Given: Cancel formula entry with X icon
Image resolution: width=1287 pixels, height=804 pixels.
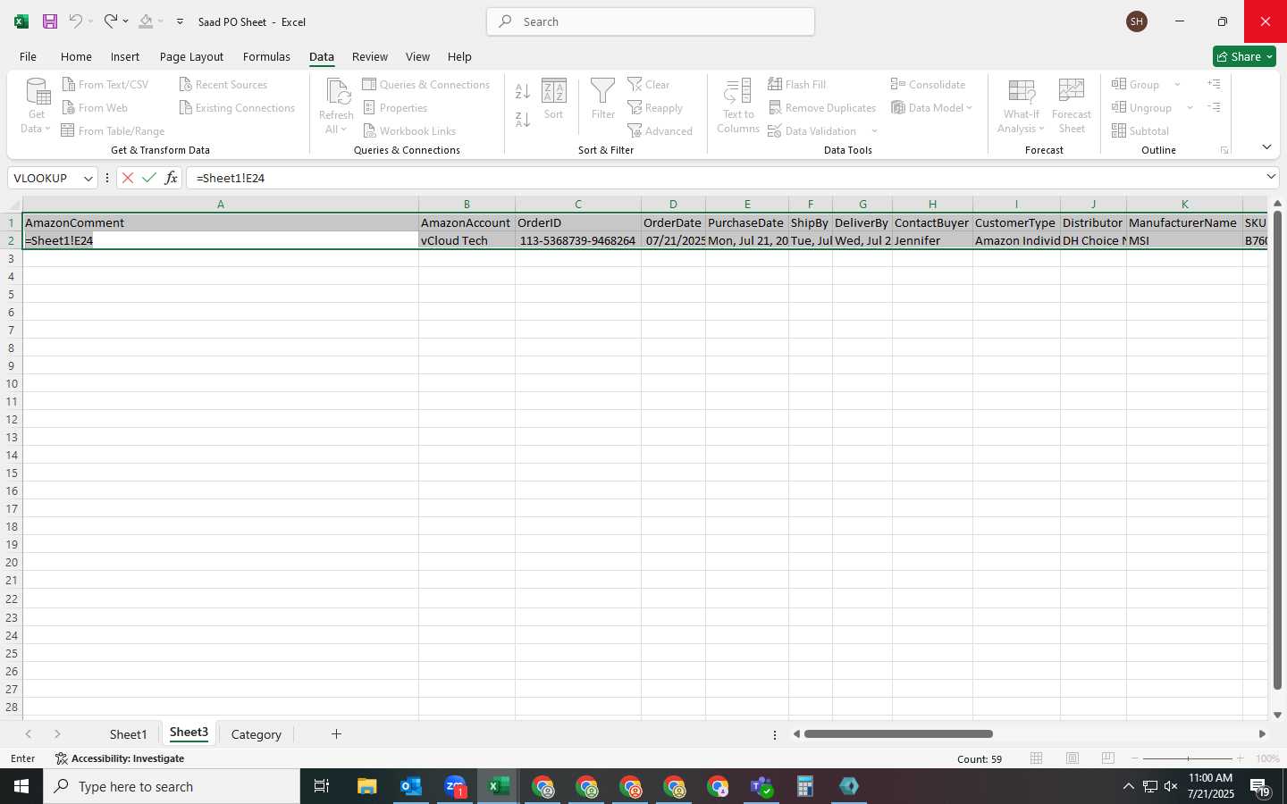Looking at the screenshot, I should coord(128,178).
